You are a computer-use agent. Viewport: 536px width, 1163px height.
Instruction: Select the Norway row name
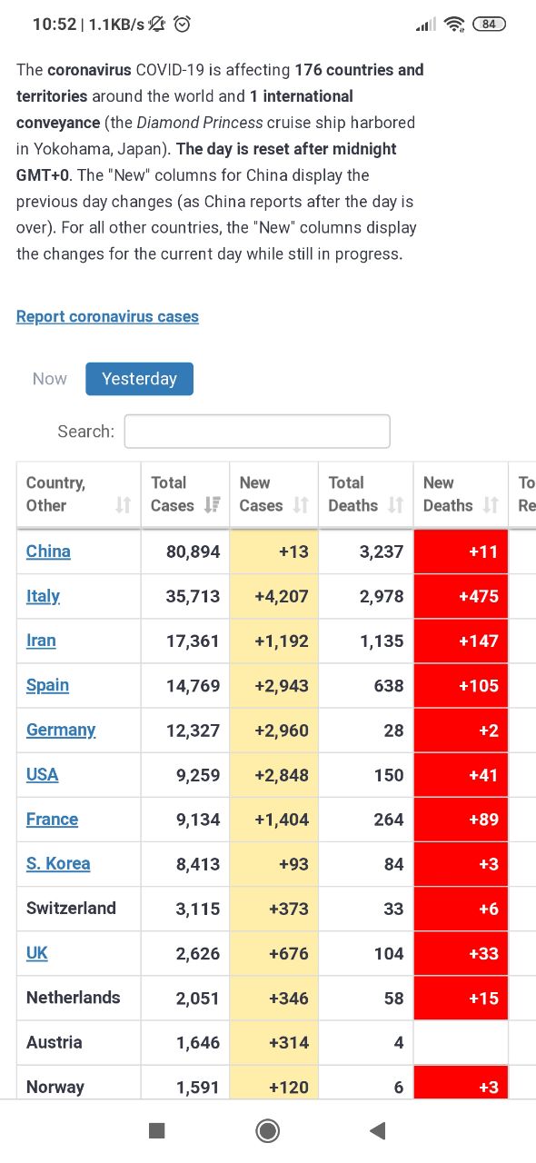click(55, 1087)
